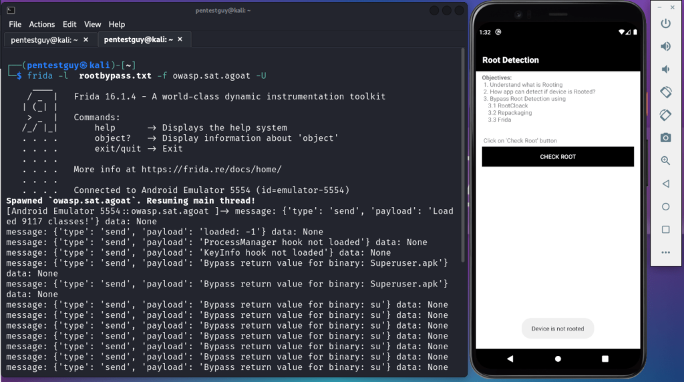
Task: Click '3.1 RootCloack' objective text
Action: pyautogui.click(x=508, y=106)
